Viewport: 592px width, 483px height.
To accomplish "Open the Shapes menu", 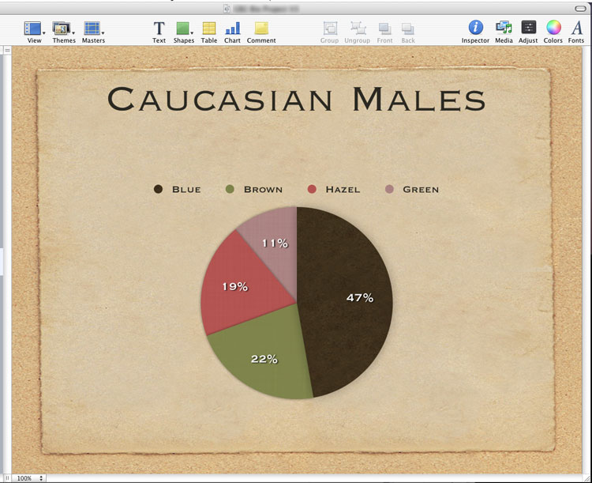I will pos(183,32).
